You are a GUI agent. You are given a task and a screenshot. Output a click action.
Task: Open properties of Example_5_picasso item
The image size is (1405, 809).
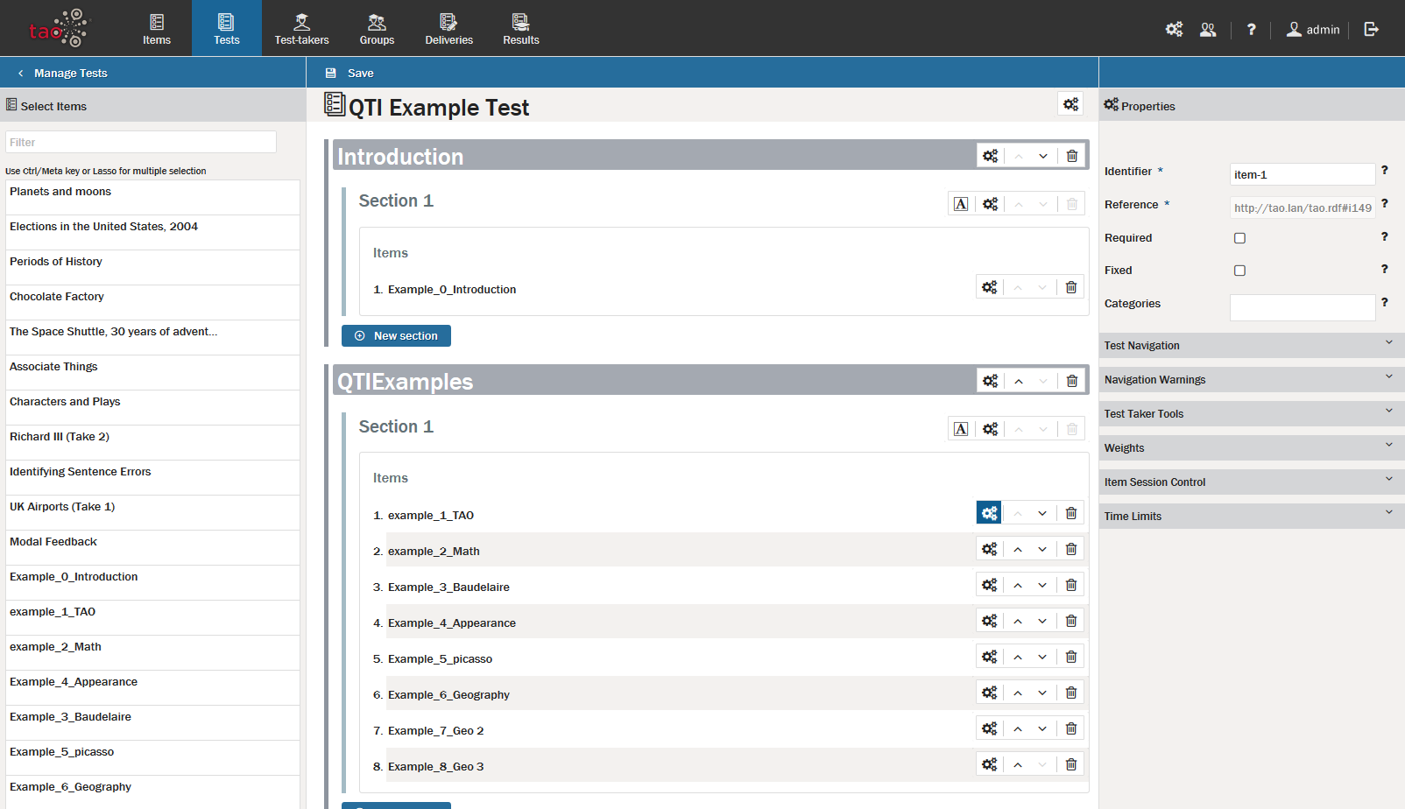pos(989,657)
